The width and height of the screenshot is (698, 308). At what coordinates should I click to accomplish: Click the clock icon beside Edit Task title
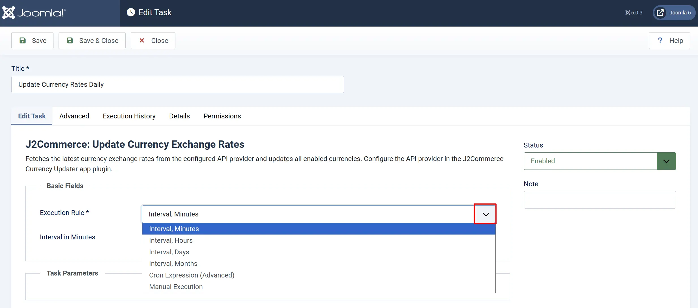click(131, 12)
